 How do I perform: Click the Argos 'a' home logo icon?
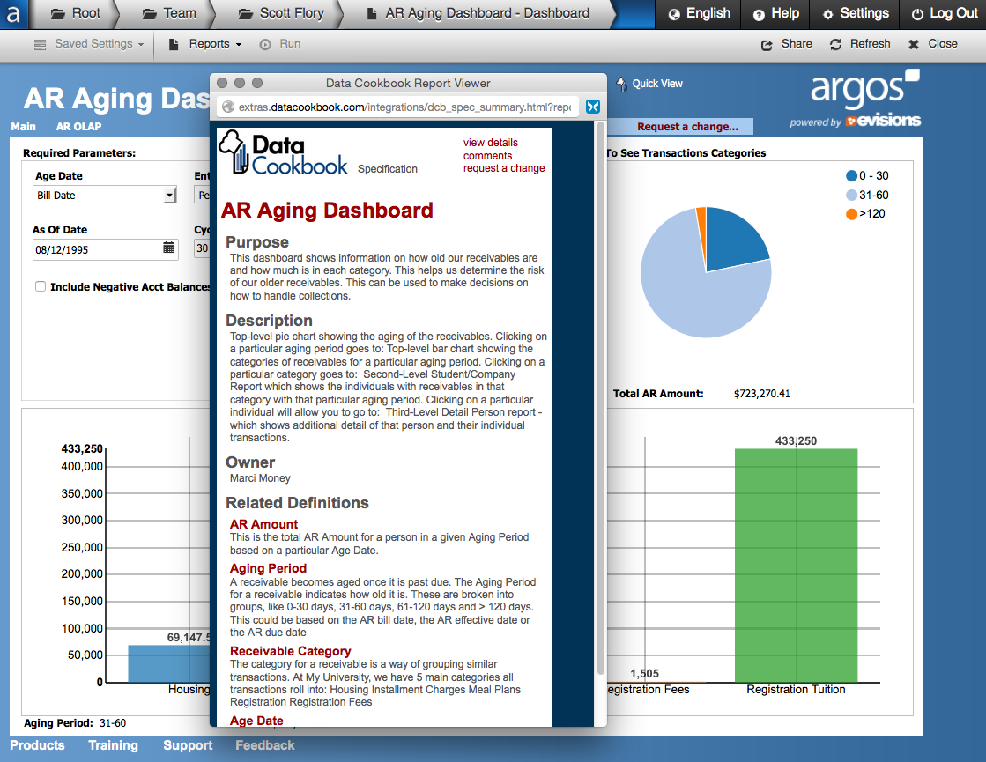(13, 14)
